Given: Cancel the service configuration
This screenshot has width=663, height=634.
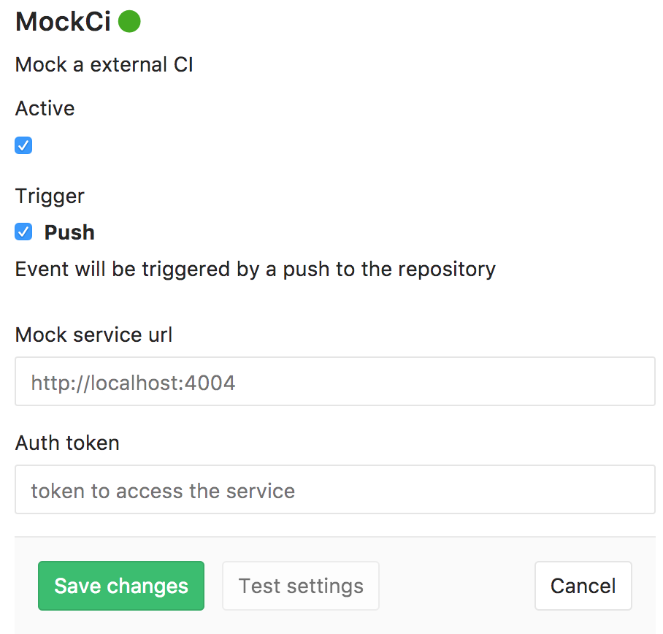Looking at the screenshot, I should tap(583, 586).
